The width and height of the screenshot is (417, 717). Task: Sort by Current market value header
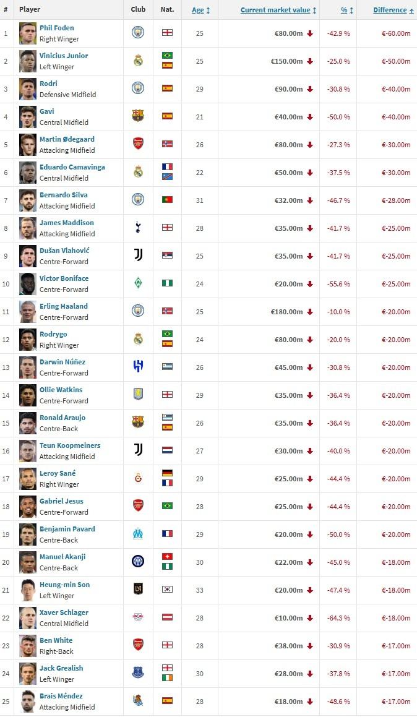click(x=278, y=10)
